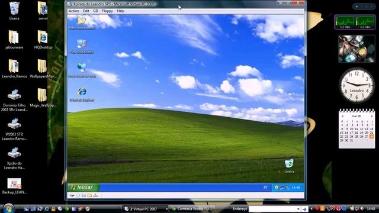
Task: Go to previous month in calendar gadget
Action: [x=342, y=116]
